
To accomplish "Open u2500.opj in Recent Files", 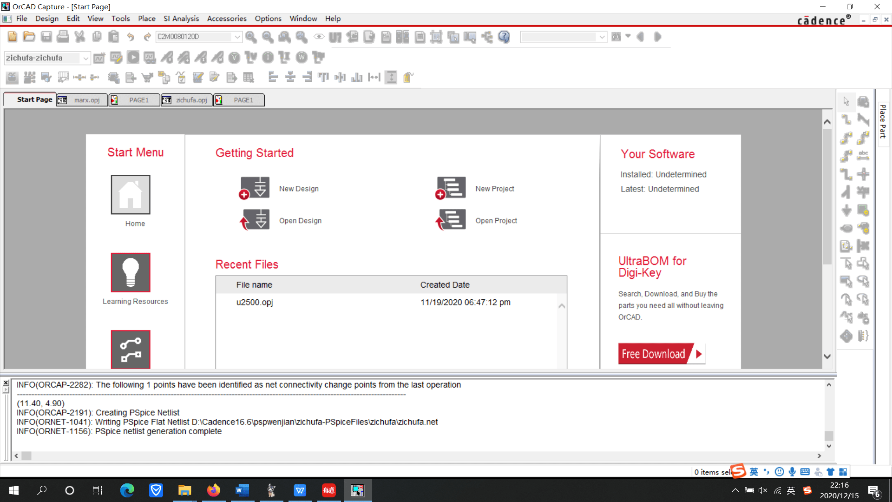I will point(255,302).
